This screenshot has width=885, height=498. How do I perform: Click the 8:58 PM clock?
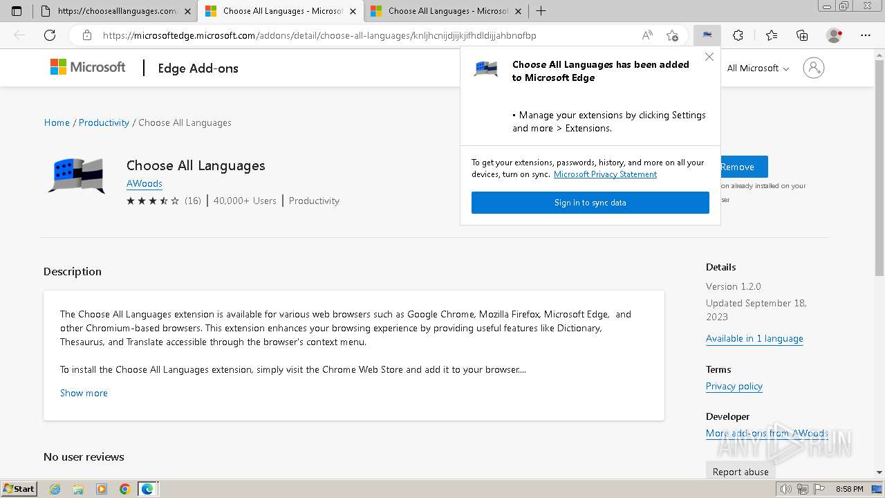pos(849,489)
